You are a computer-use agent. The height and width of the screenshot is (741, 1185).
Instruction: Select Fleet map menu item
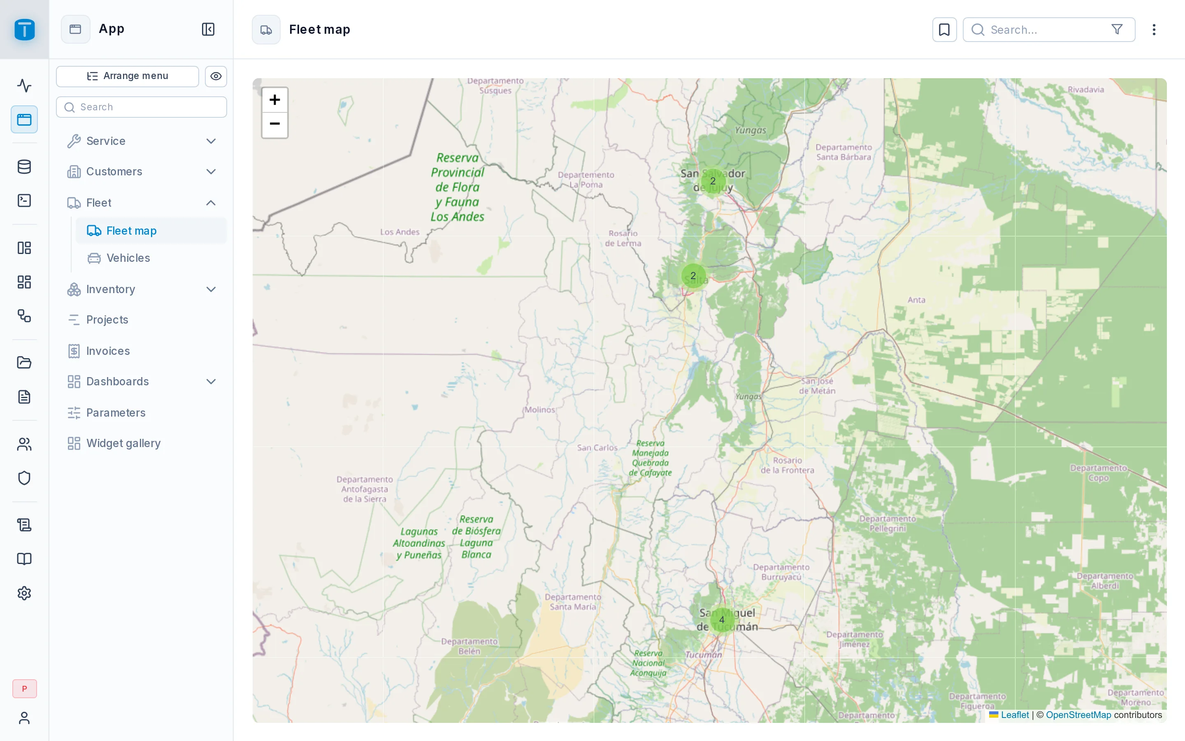pos(151,231)
